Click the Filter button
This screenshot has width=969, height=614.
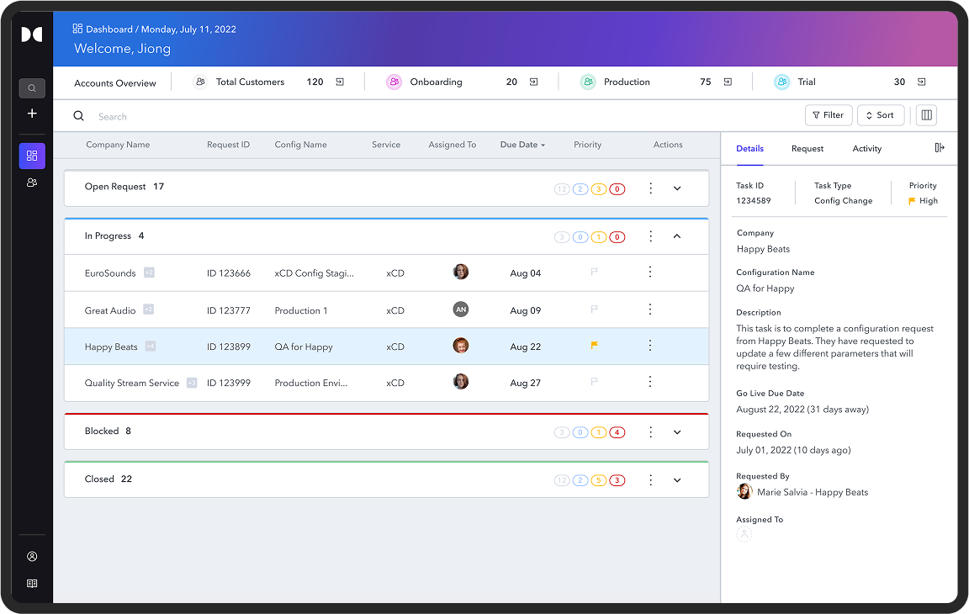(x=828, y=115)
